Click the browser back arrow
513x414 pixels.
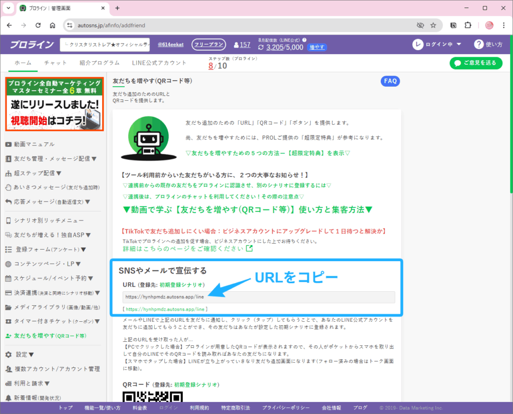pos(9,25)
